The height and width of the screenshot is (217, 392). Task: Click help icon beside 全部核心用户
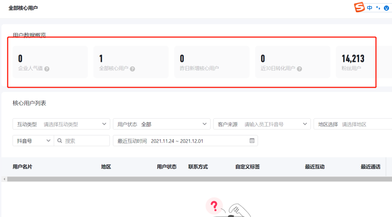coord(132,69)
